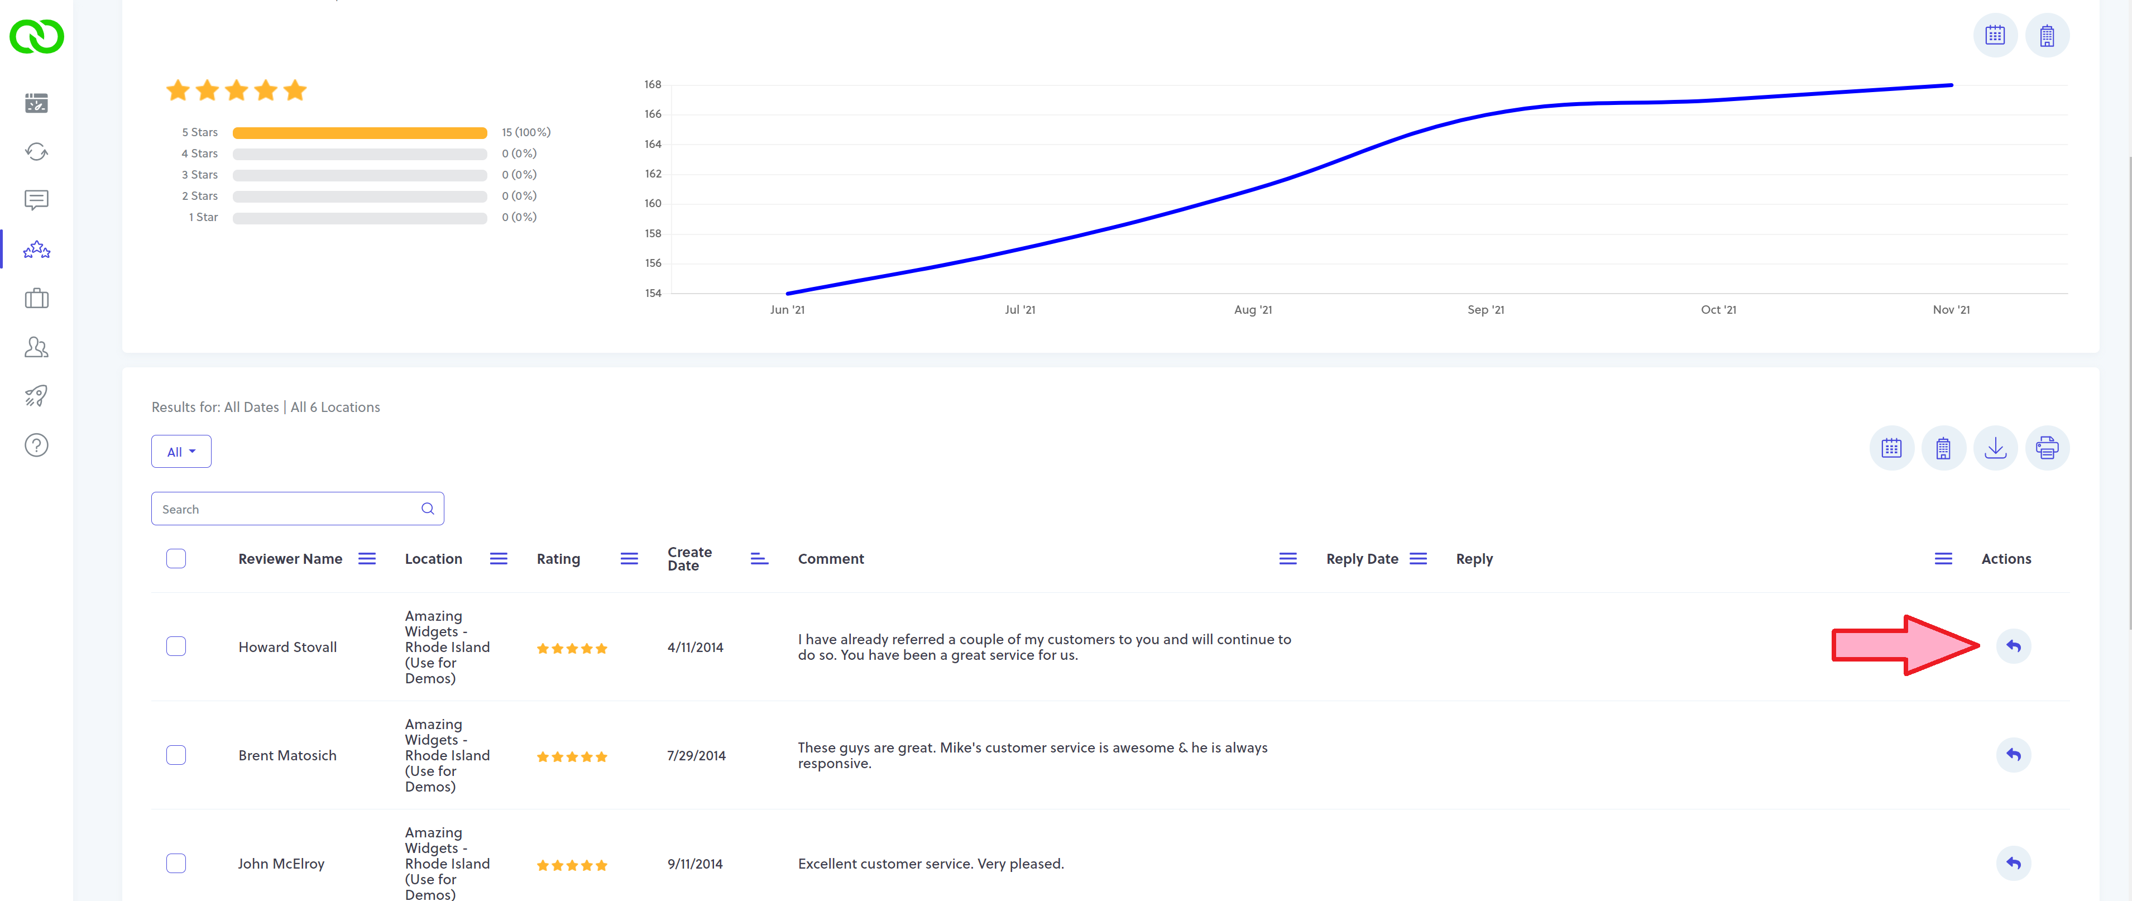The width and height of the screenshot is (2132, 901).
Task: Check the box for Brent Matosich's row
Action: tap(175, 755)
